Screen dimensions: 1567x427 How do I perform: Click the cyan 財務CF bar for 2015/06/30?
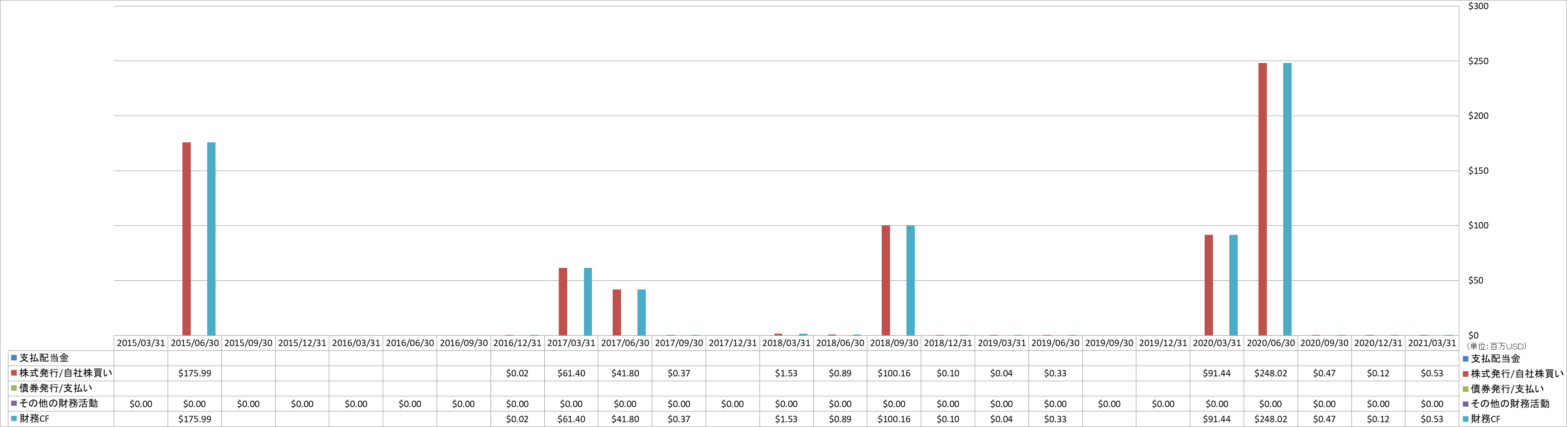[x=211, y=239]
